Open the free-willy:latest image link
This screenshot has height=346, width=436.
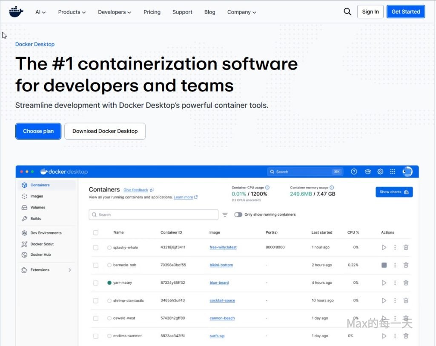pos(223,247)
